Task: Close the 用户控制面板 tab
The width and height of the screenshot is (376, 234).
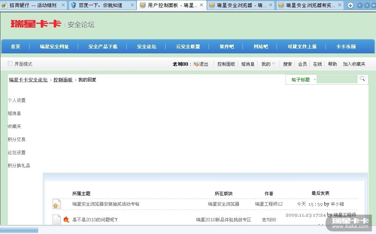Action: click(x=201, y=5)
